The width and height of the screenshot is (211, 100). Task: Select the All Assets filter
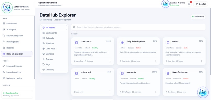point(54,27)
